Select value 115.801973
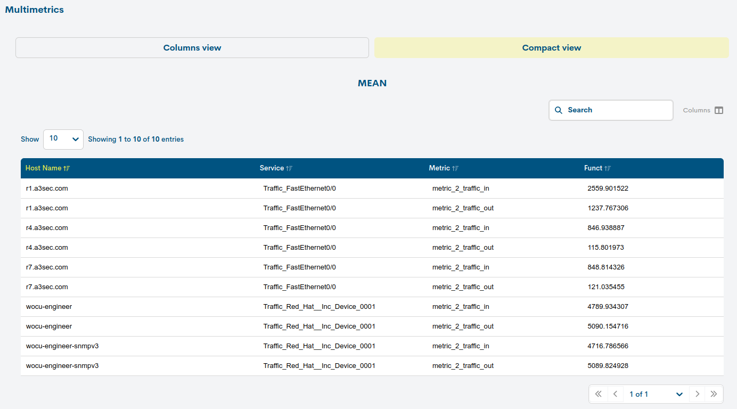 [x=606, y=248]
